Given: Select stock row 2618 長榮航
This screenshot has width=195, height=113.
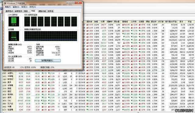Looking at the screenshot, I should coord(98,94).
